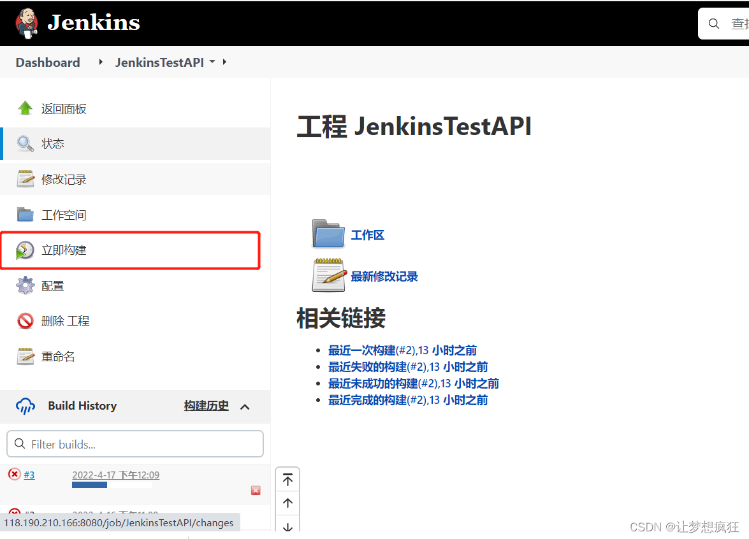Click the magnifier icon for 状态
This screenshot has width=749, height=539.
pos(25,144)
